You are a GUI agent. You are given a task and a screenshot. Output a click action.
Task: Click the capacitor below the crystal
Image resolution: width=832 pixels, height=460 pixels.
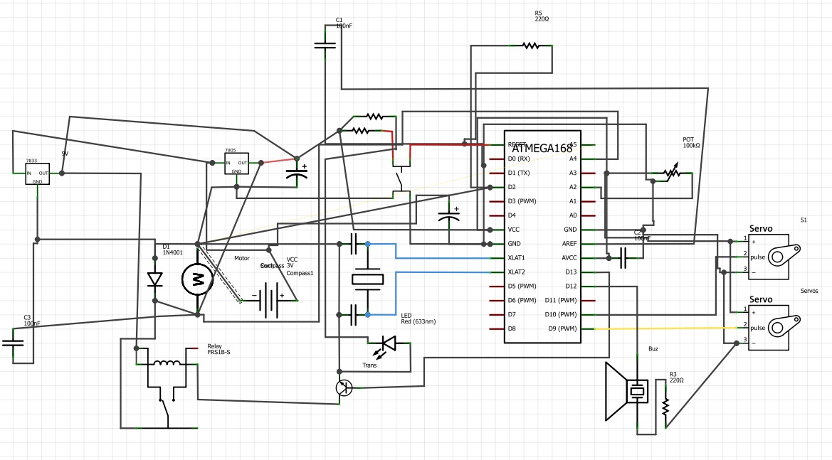(354, 315)
